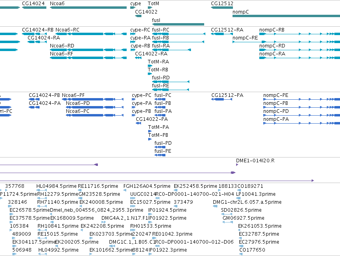Select EST EK252458.5prime
The image size is (340, 256).
click(x=175, y=190)
